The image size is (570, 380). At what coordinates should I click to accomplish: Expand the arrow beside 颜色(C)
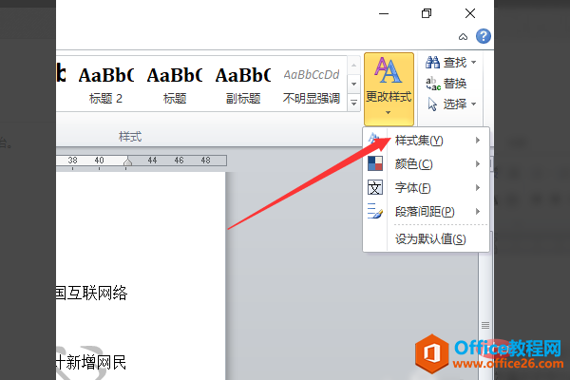click(x=478, y=164)
